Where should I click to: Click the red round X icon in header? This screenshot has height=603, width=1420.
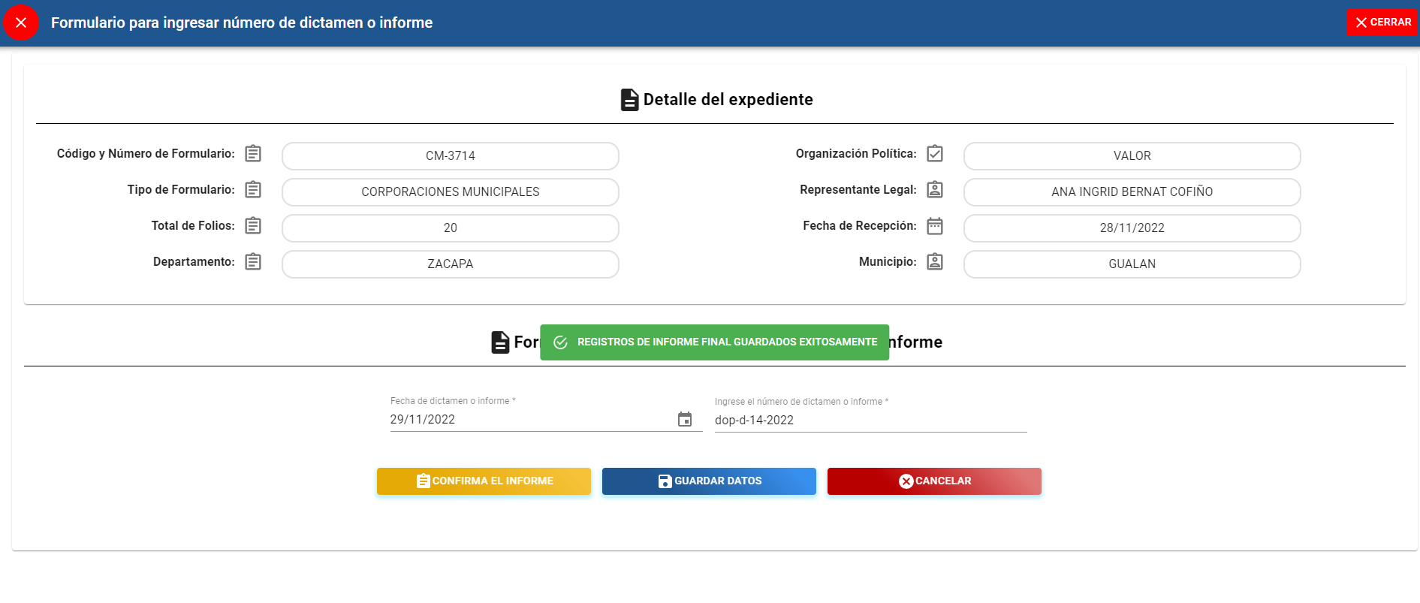click(x=21, y=23)
